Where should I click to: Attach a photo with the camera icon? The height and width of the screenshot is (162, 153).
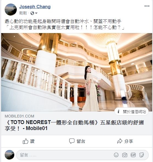tap(125, 155)
